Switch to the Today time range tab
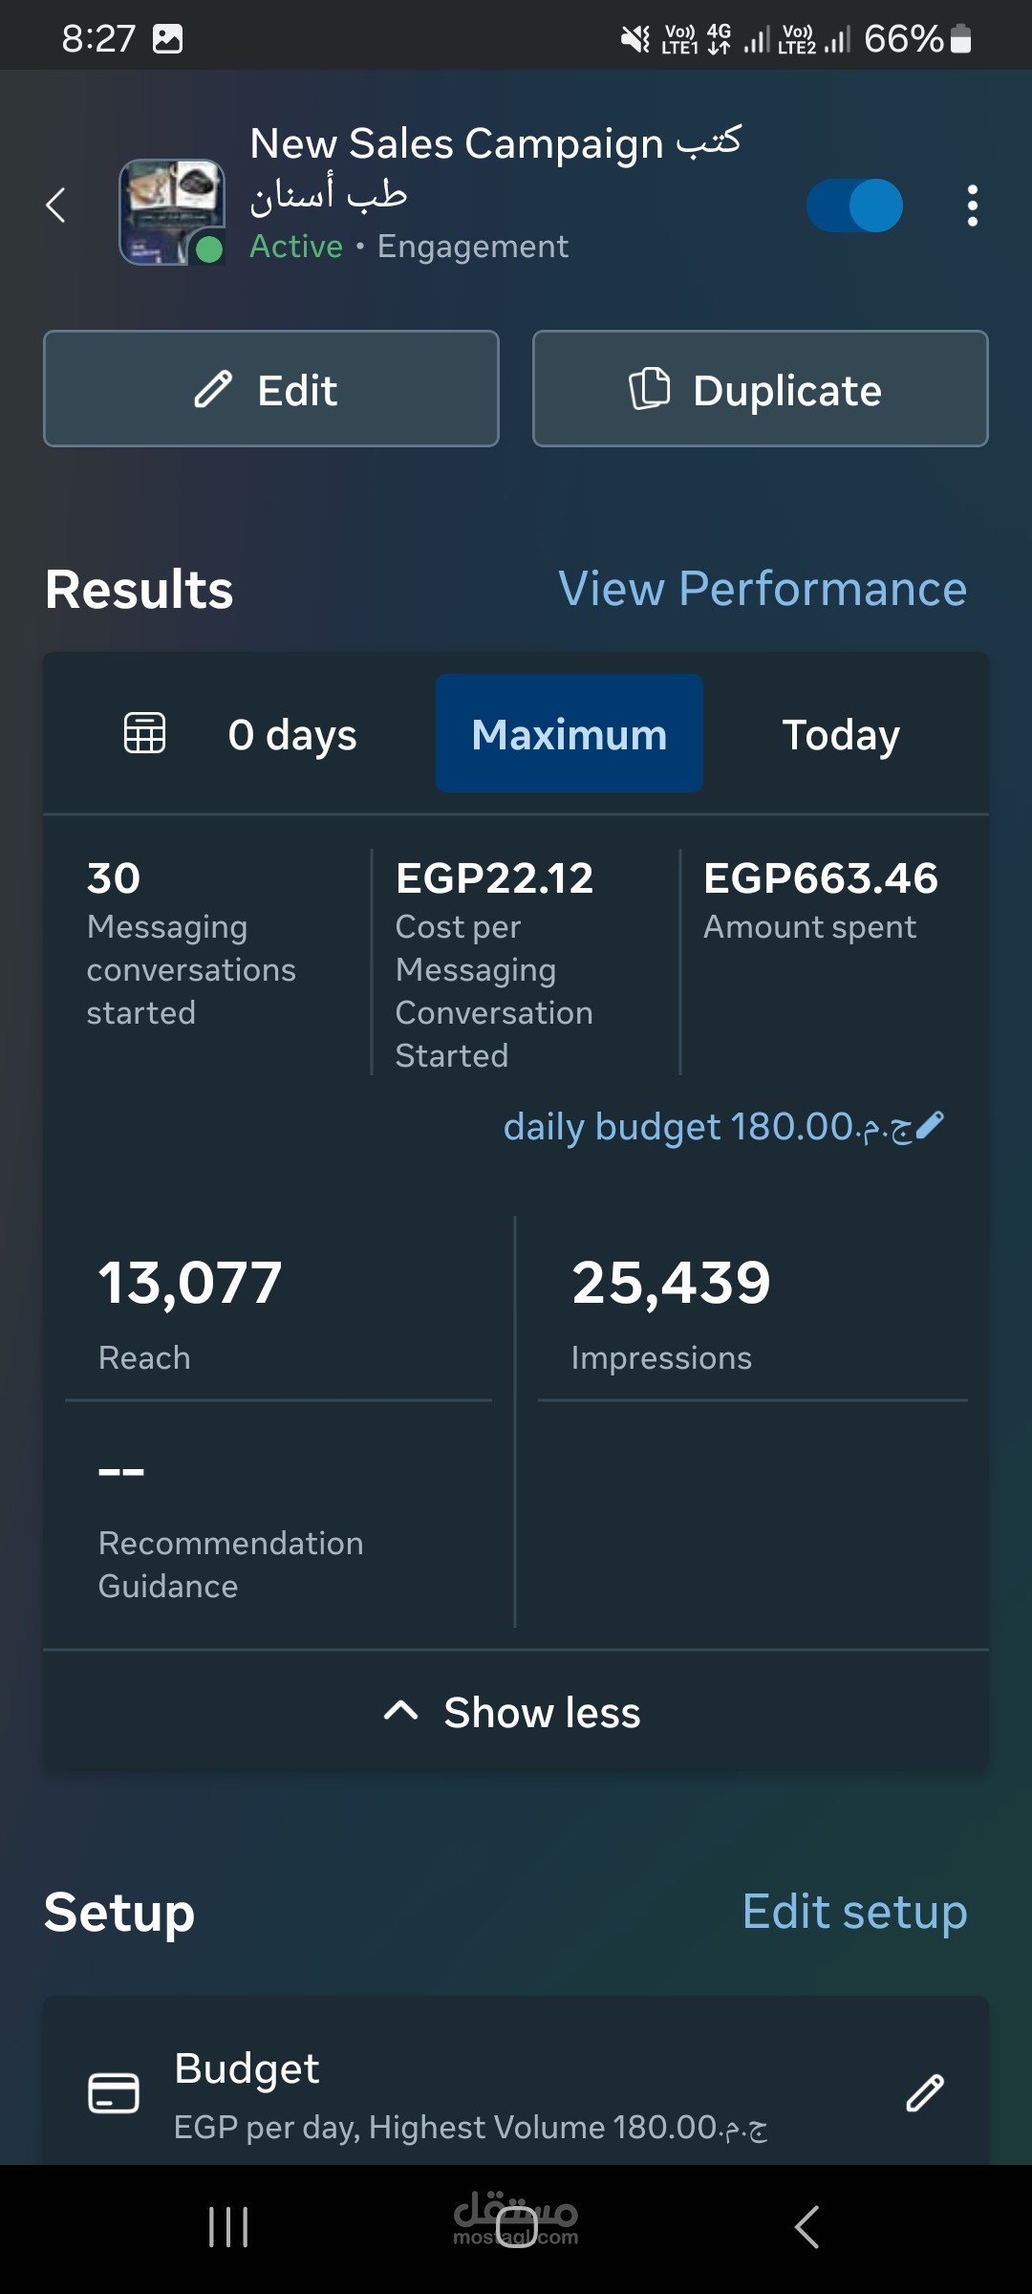Image resolution: width=1032 pixels, height=2294 pixels. pyautogui.click(x=841, y=734)
